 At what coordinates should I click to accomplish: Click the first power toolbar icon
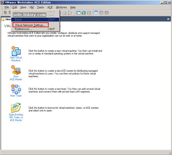[5, 13]
